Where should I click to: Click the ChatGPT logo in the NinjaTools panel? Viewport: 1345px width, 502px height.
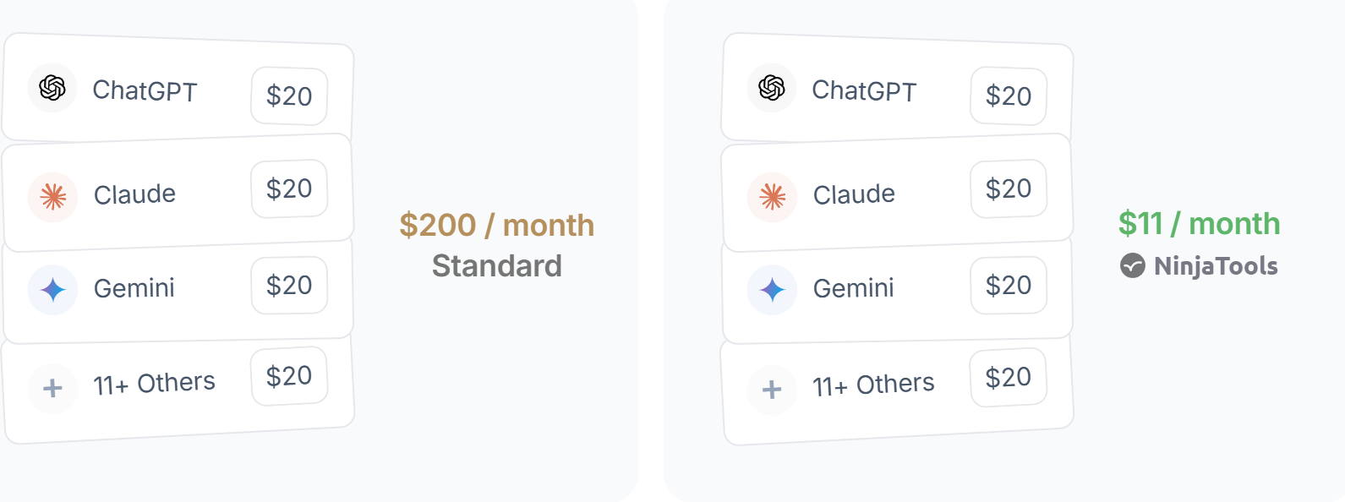pos(772,88)
